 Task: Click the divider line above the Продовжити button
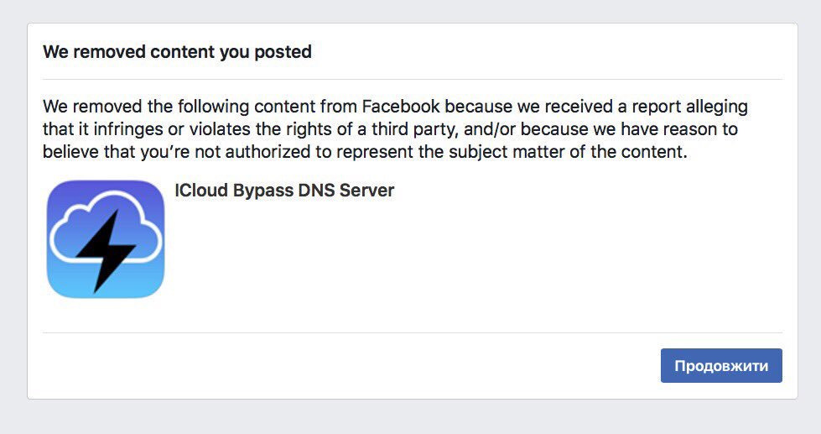pos(412,332)
